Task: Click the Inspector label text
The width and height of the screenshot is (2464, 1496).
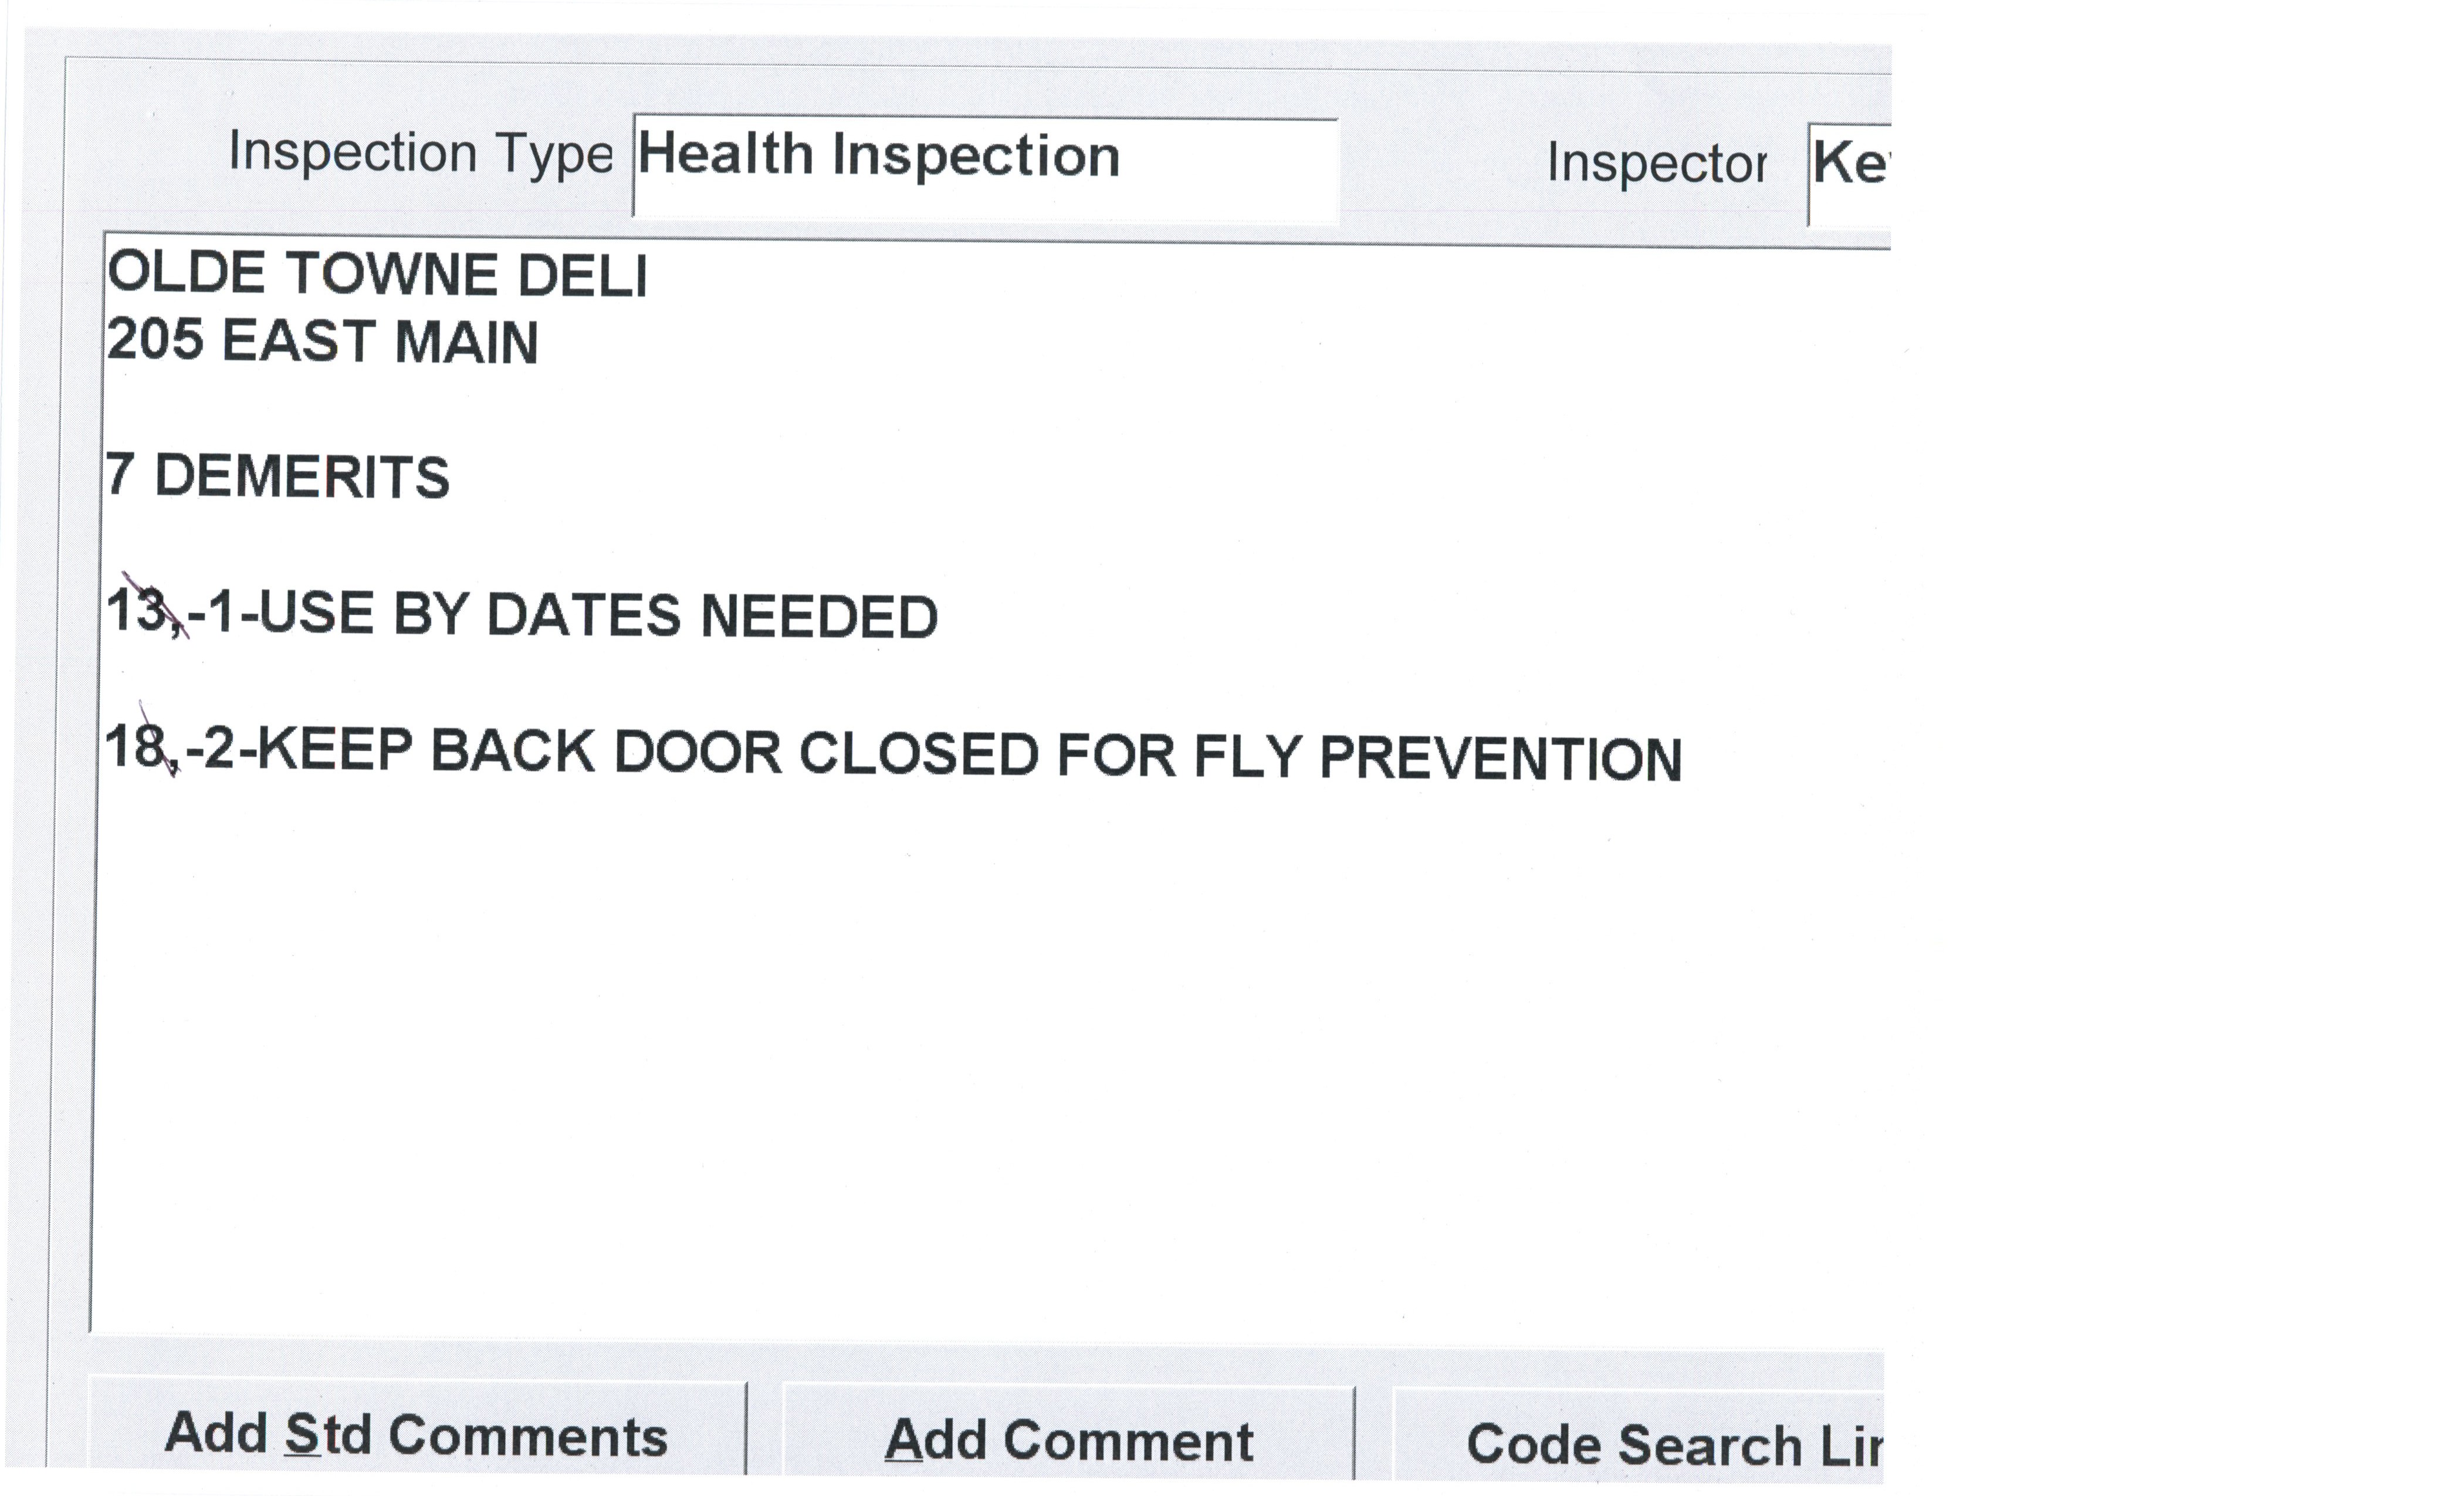Action: 1656,163
